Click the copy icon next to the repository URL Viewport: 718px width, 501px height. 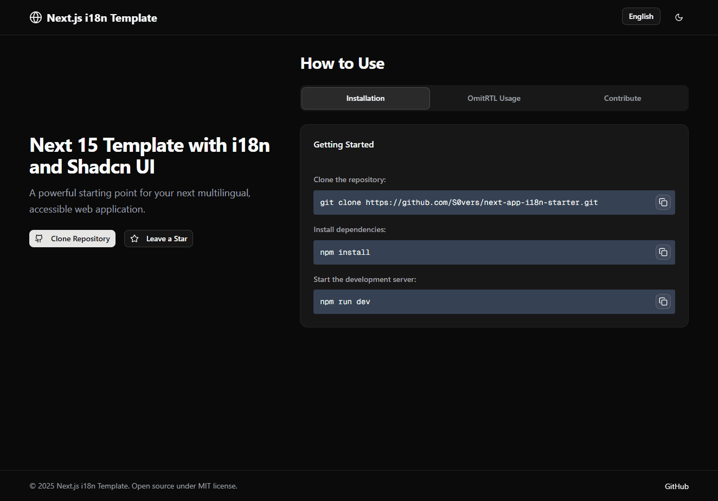click(x=663, y=202)
